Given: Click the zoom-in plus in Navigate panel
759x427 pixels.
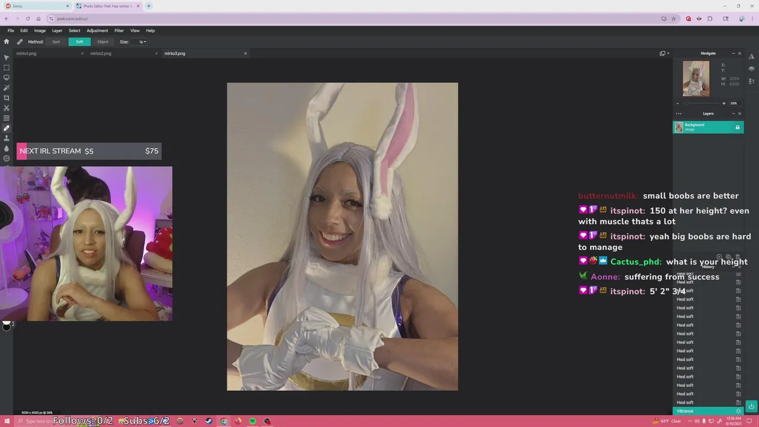Looking at the screenshot, I should (x=723, y=103).
